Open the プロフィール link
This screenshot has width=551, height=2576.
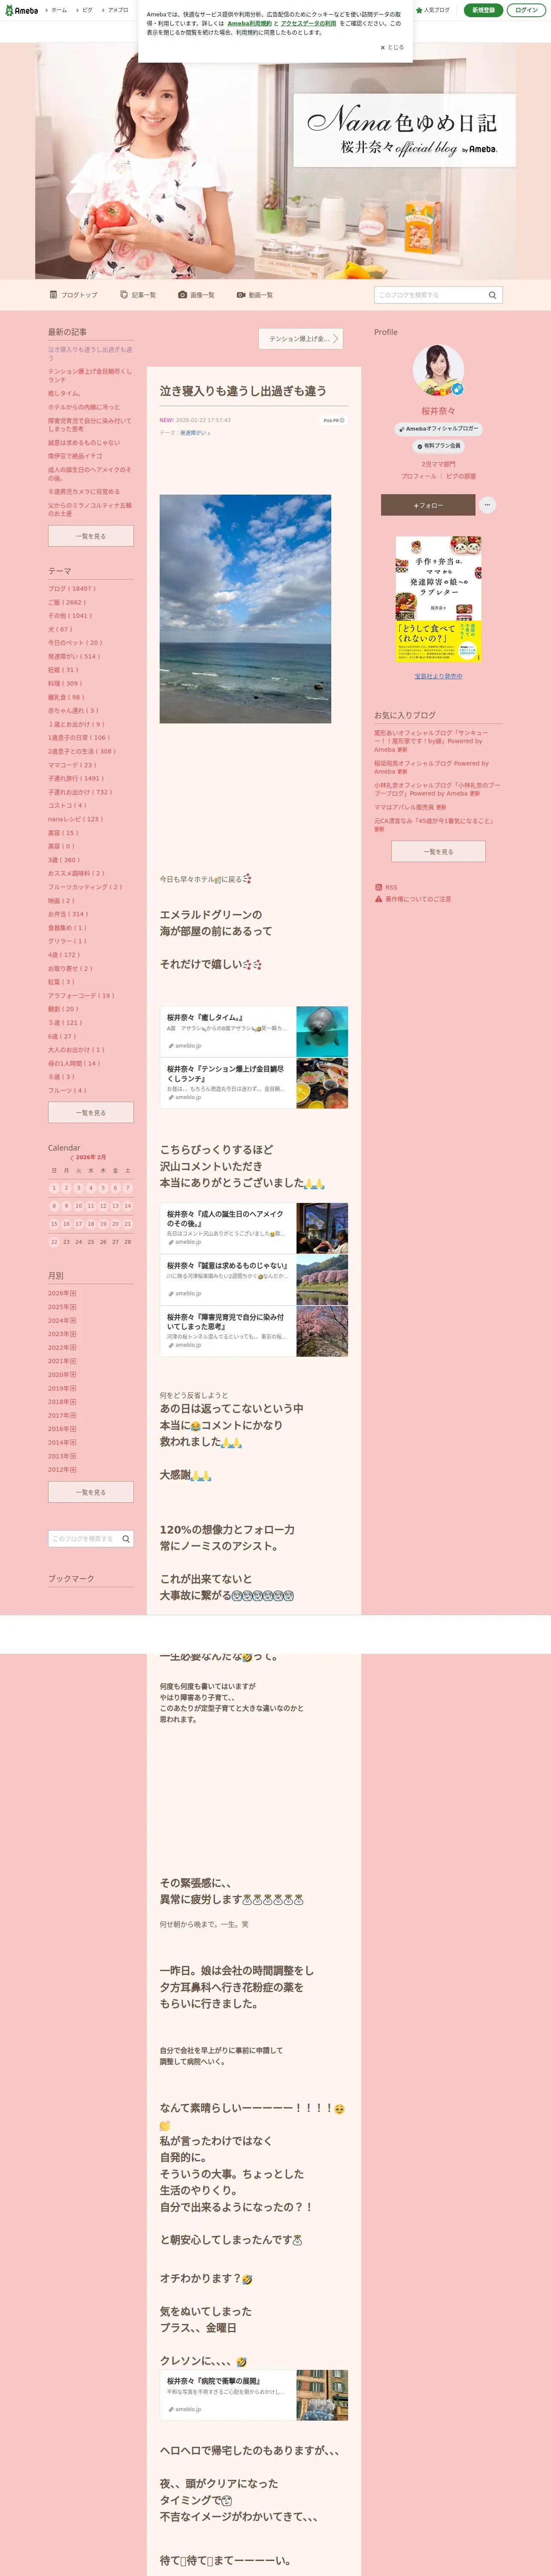pyautogui.click(x=418, y=476)
